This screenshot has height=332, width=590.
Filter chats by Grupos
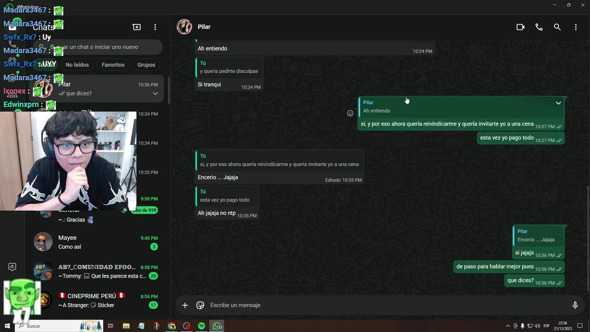coord(146,65)
